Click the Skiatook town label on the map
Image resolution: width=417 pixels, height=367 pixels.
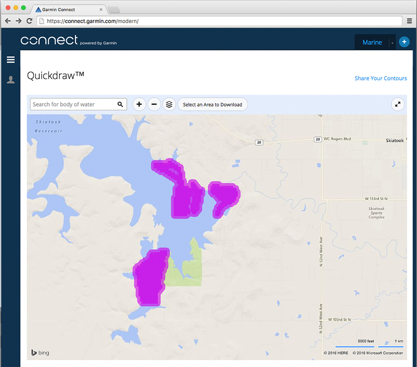395,141
